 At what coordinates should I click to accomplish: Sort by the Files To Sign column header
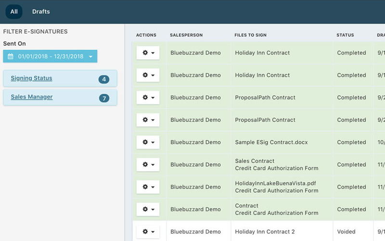(x=250, y=35)
